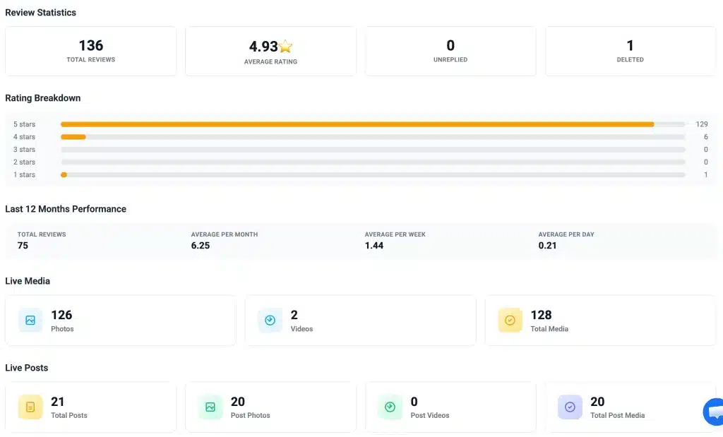This screenshot has height=437, width=723.
Task: Click the yellow star beside 4.93 rating
Action: [285, 46]
